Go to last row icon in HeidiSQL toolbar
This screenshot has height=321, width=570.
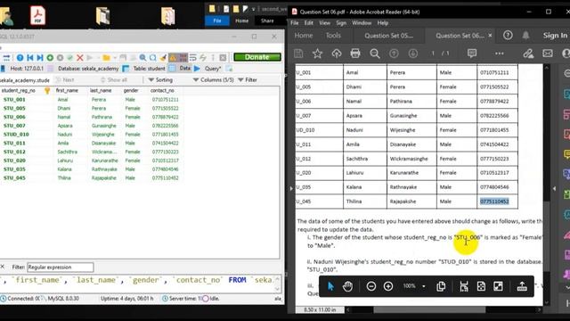pos(40,57)
